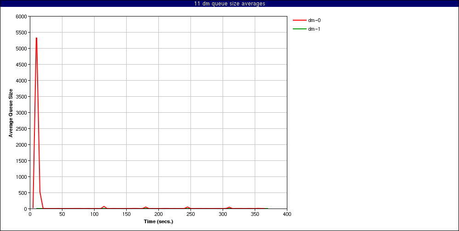Click the small dm-0 bump near 180 seconds
The image size is (459, 231).
(146, 207)
